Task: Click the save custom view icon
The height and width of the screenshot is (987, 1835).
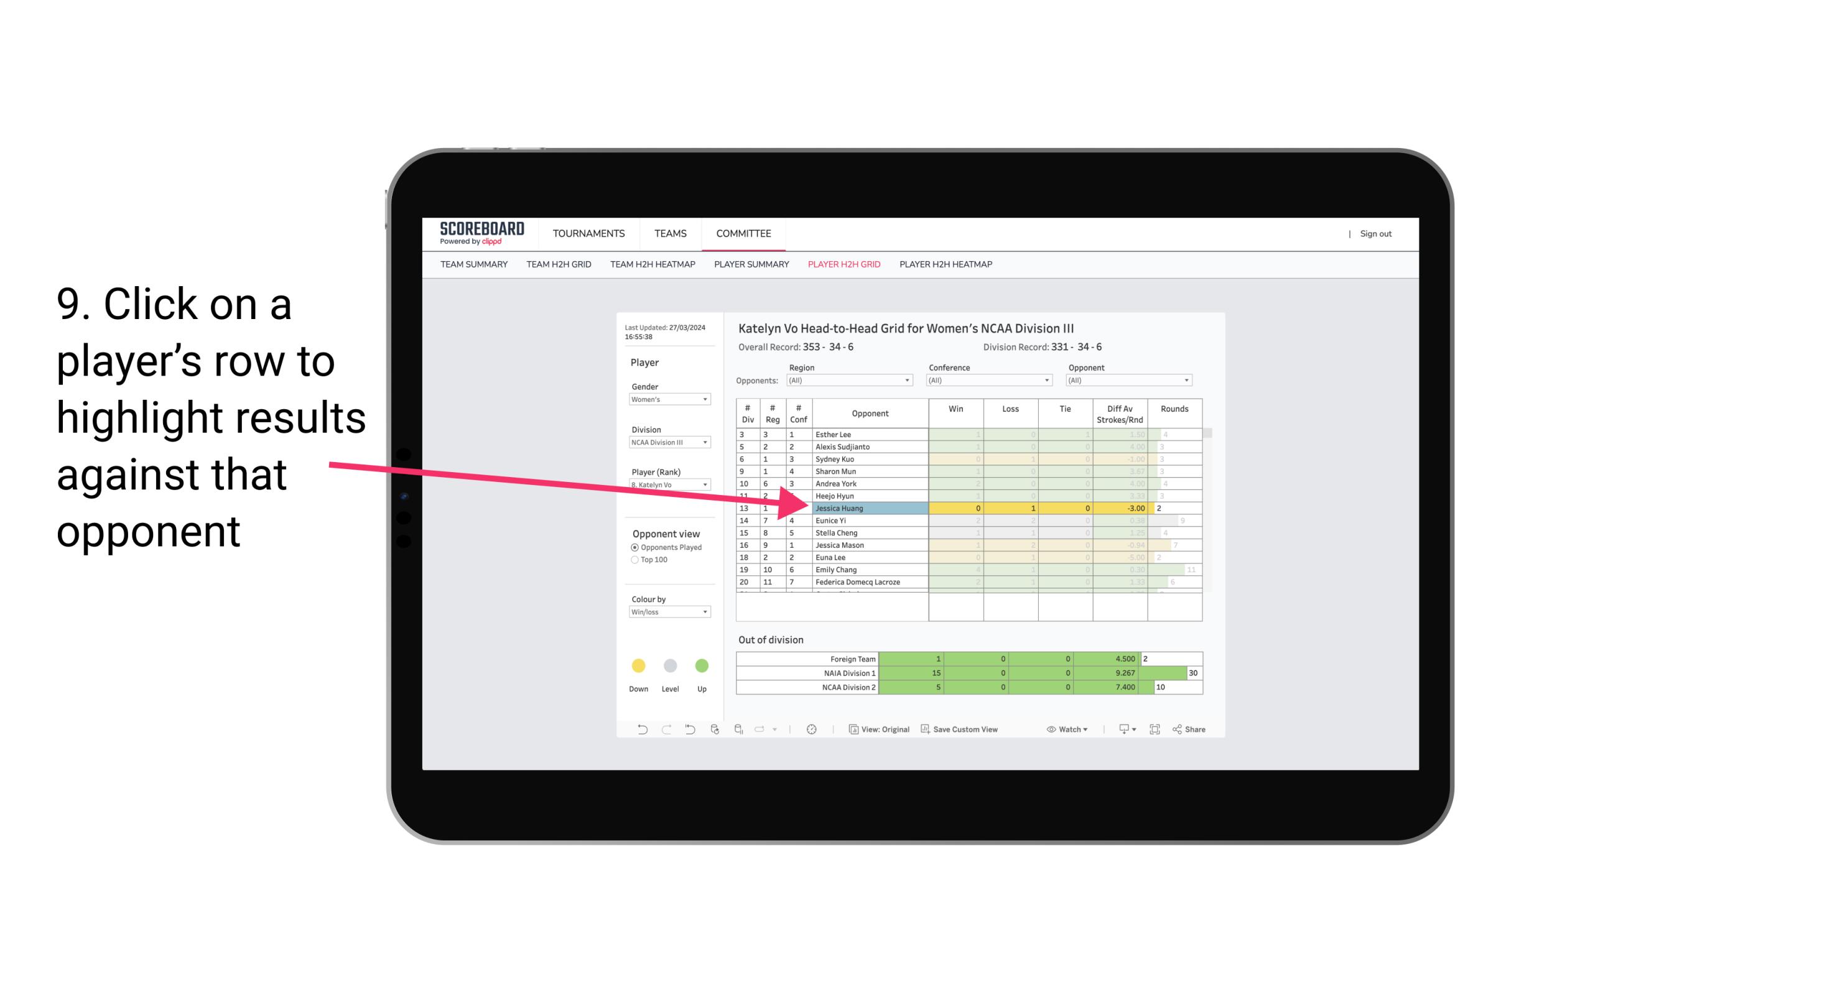Action: pos(926,730)
